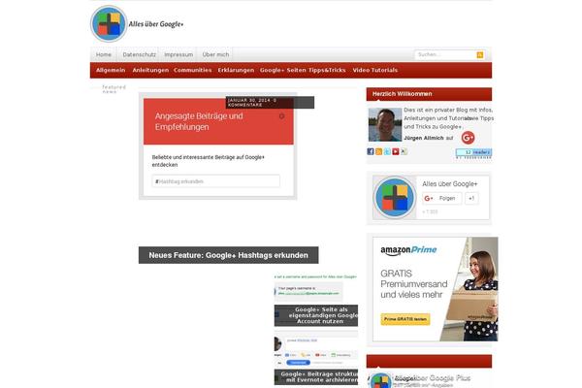
Task: Click the small icon after YouTube icon
Action: (x=404, y=151)
